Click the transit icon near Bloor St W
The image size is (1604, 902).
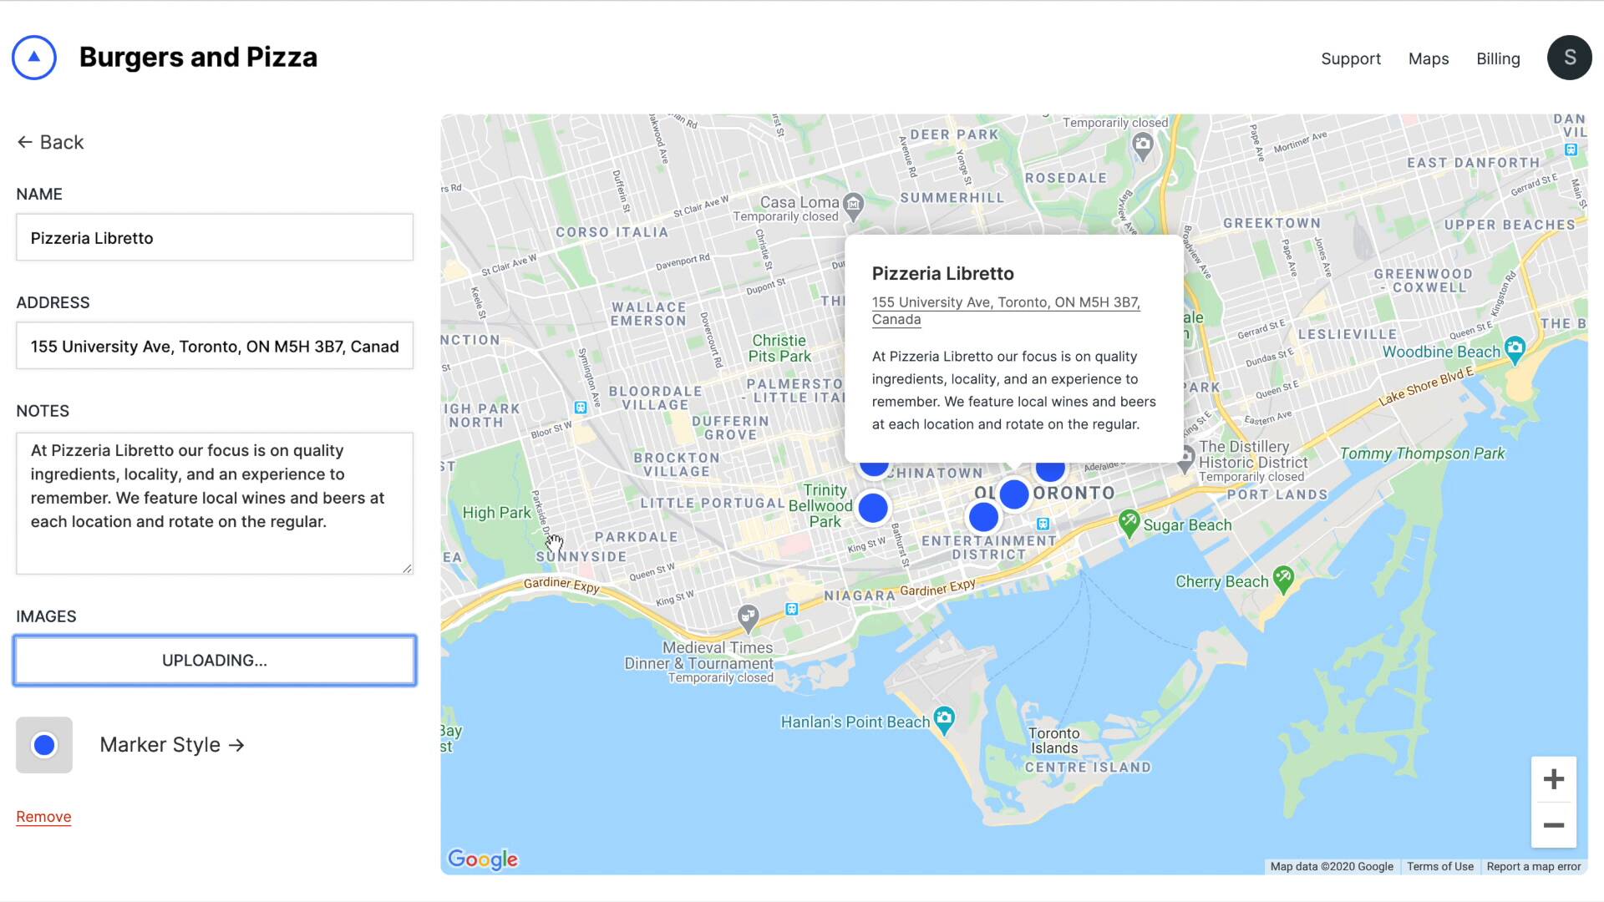pos(580,408)
